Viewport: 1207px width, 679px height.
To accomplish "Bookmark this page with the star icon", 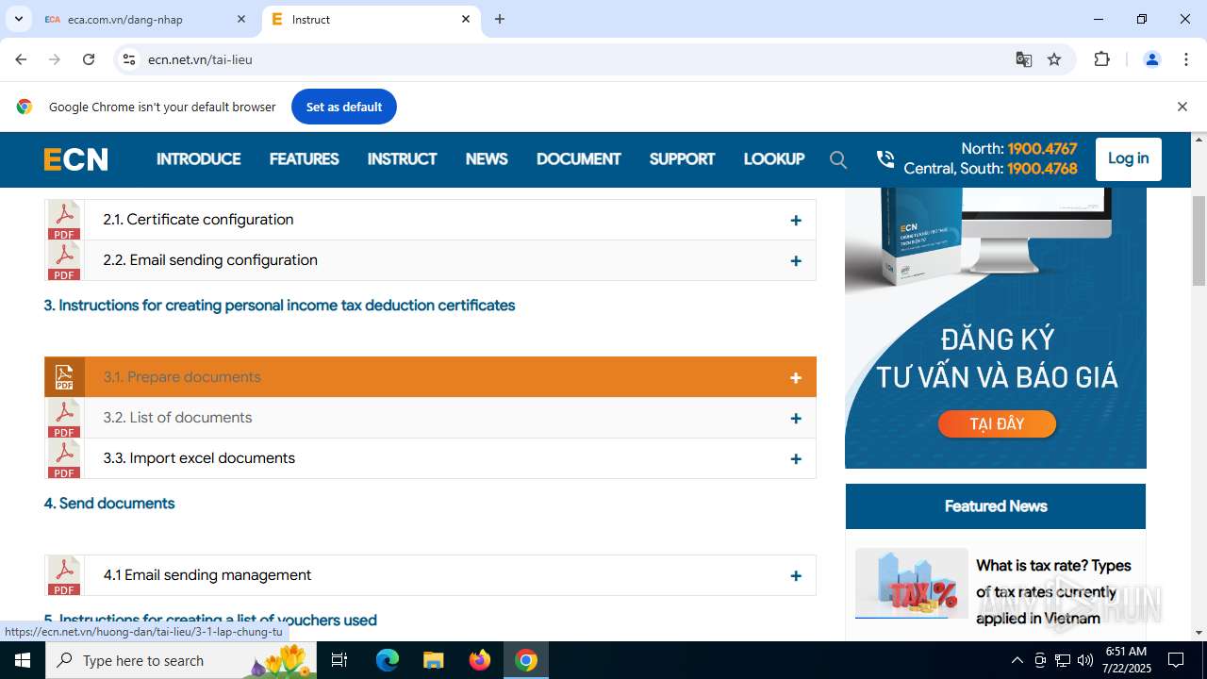I will (x=1054, y=59).
